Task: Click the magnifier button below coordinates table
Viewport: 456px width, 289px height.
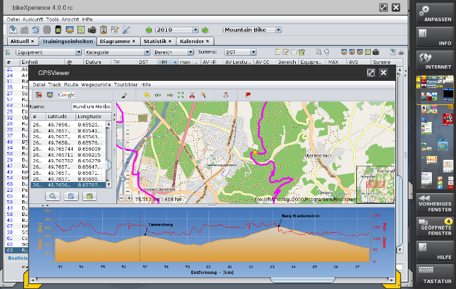Action: click(x=53, y=196)
